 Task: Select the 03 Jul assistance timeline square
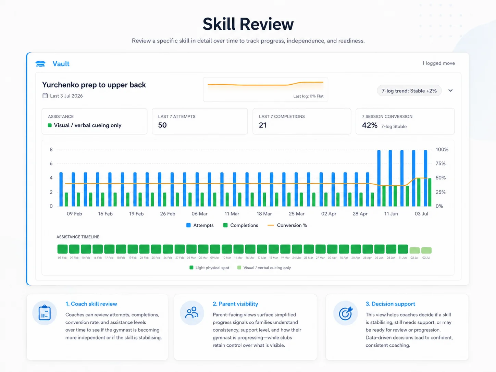(426, 250)
